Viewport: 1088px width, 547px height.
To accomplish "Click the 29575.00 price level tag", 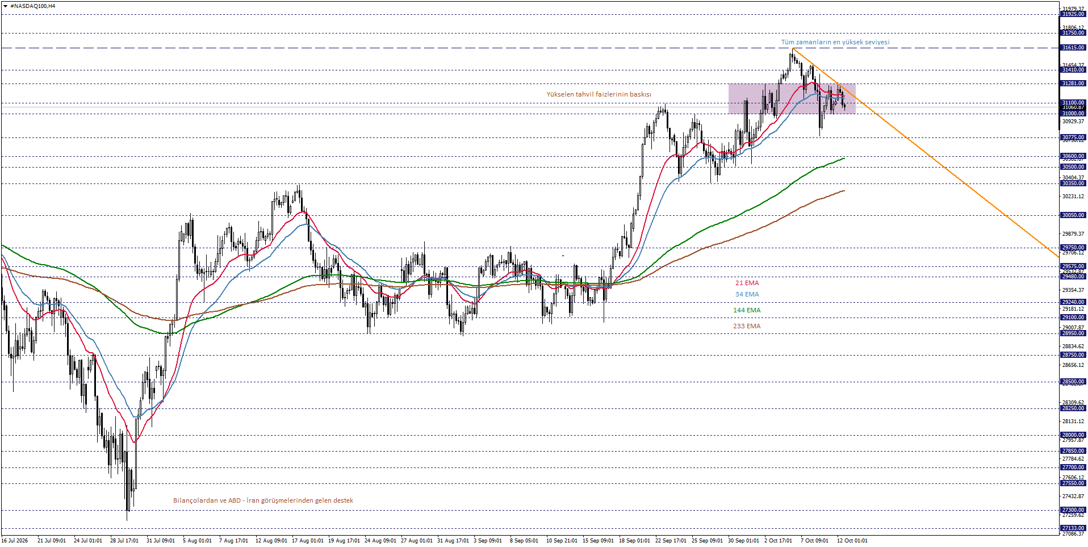I will (1073, 266).
